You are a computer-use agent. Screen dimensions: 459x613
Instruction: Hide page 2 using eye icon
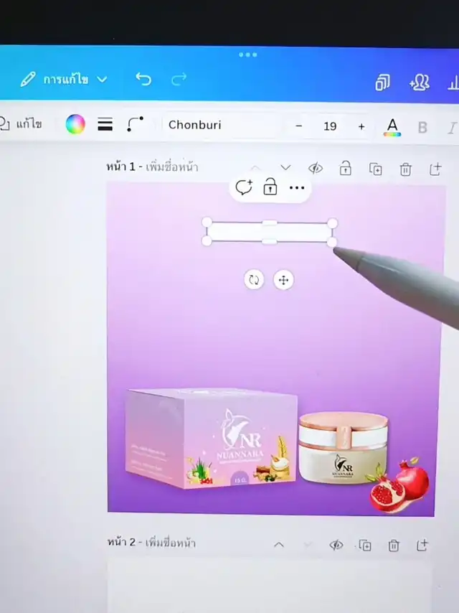pos(336,546)
